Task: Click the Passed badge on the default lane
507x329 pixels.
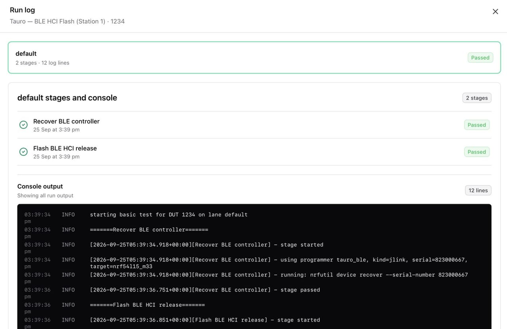Action: point(480,58)
